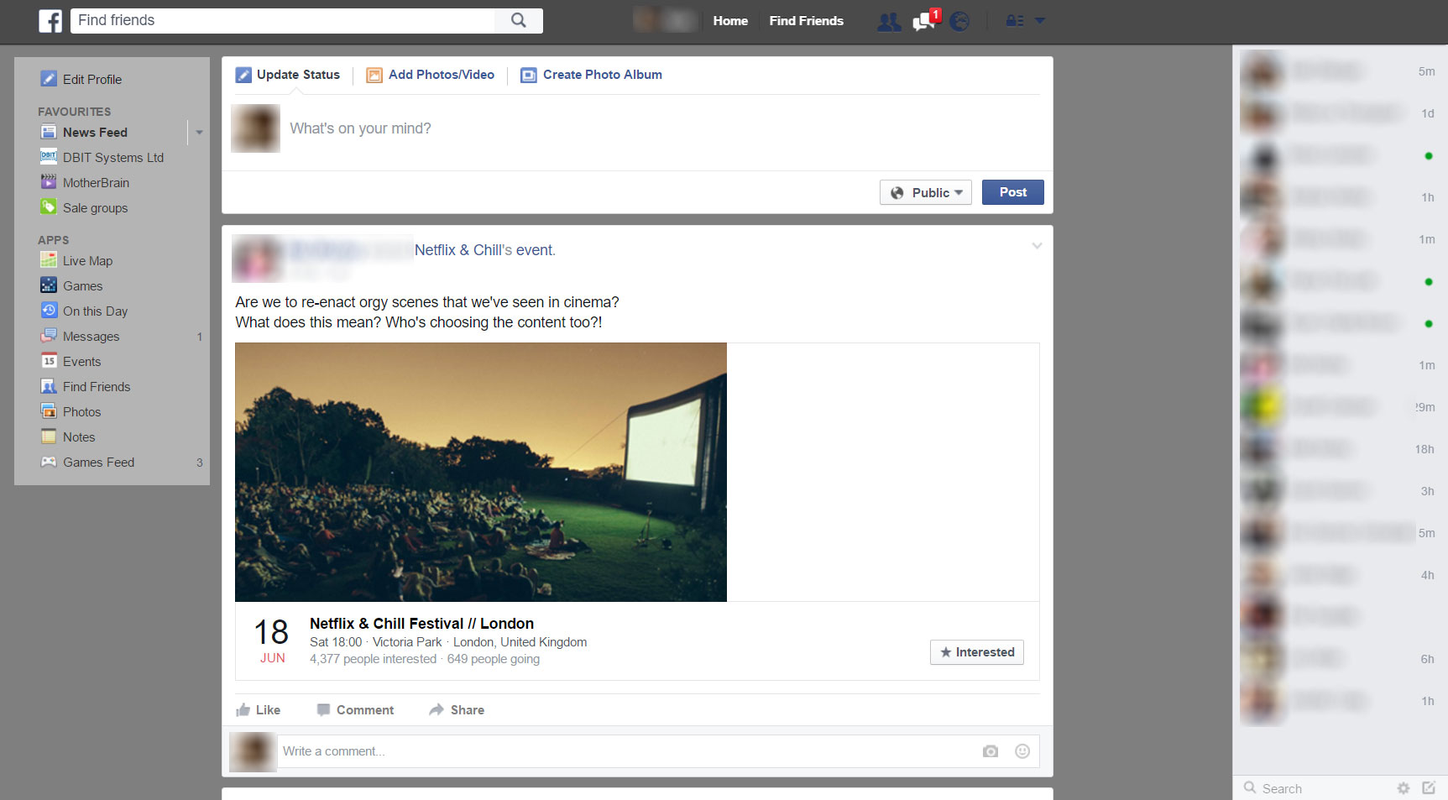Image resolution: width=1448 pixels, height=800 pixels.
Task: Click the Victoria Park location text
Action: coord(407,642)
